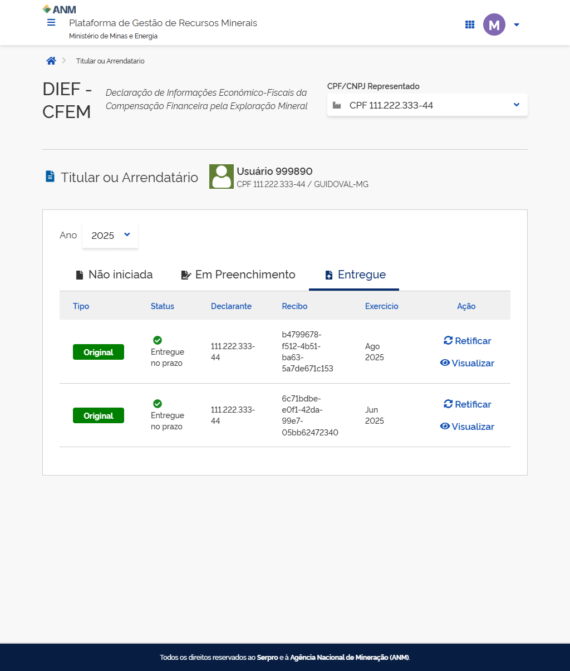Open the Ano 2025 year selector

coord(110,236)
